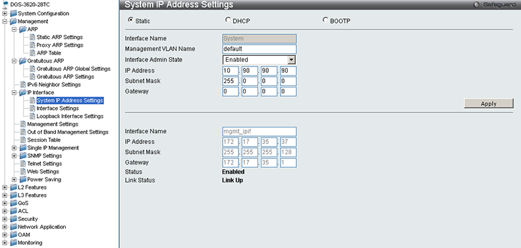Open the Interface Settings tree item
Image resolution: width=521 pixels, height=248 pixels.
coord(58,109)
